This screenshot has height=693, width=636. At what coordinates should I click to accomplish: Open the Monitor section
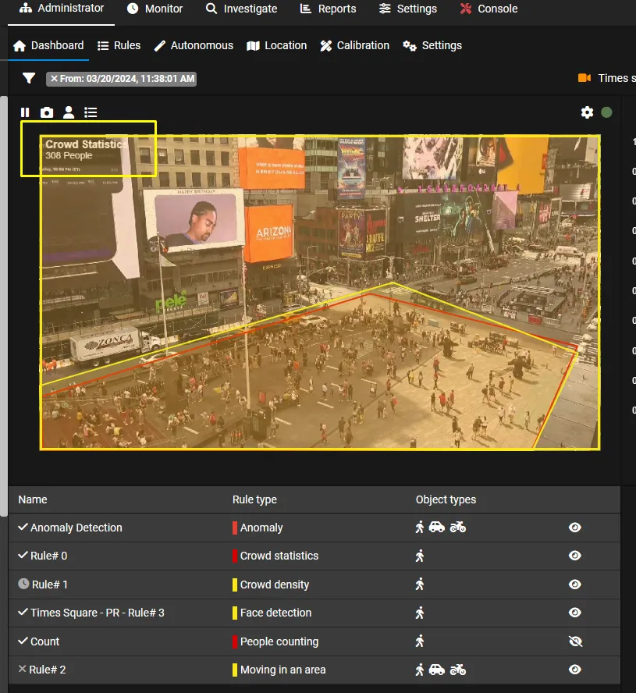tap(155, 9)
